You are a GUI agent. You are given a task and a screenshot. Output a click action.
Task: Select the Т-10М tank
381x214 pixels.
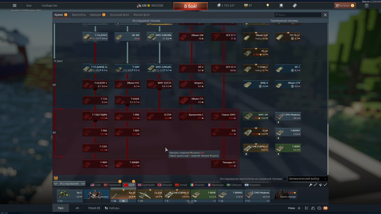(127, 68)
